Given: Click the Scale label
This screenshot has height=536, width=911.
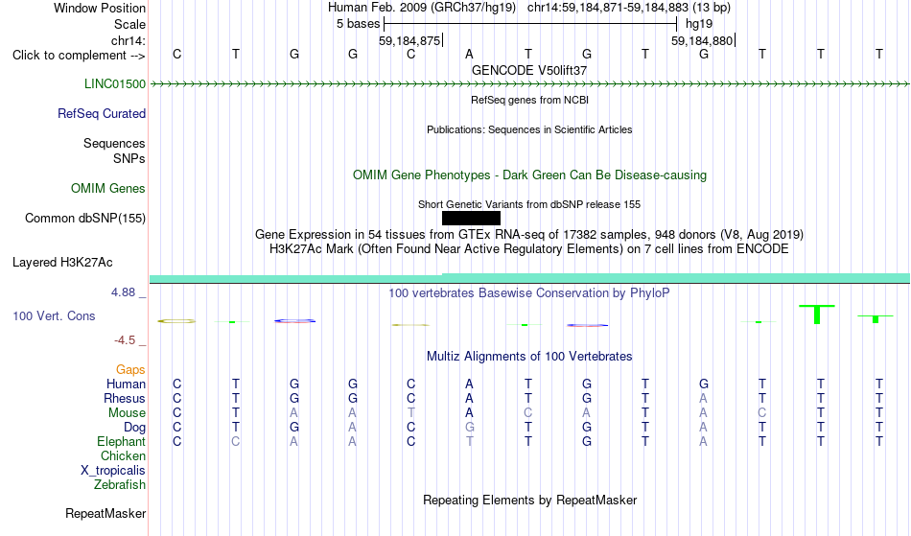Looking at the screenshot, I should click(x=130, y=24).
